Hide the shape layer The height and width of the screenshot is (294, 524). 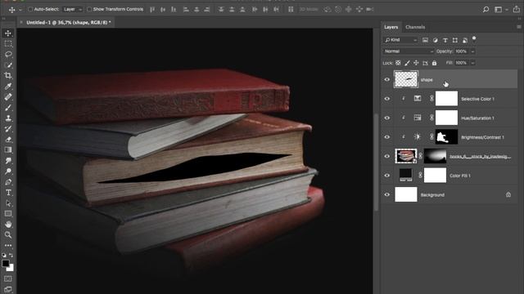[x=387, y=80]
